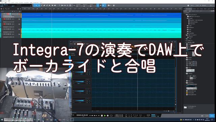
Task: Click the question mark help icon
Action: 59,5
